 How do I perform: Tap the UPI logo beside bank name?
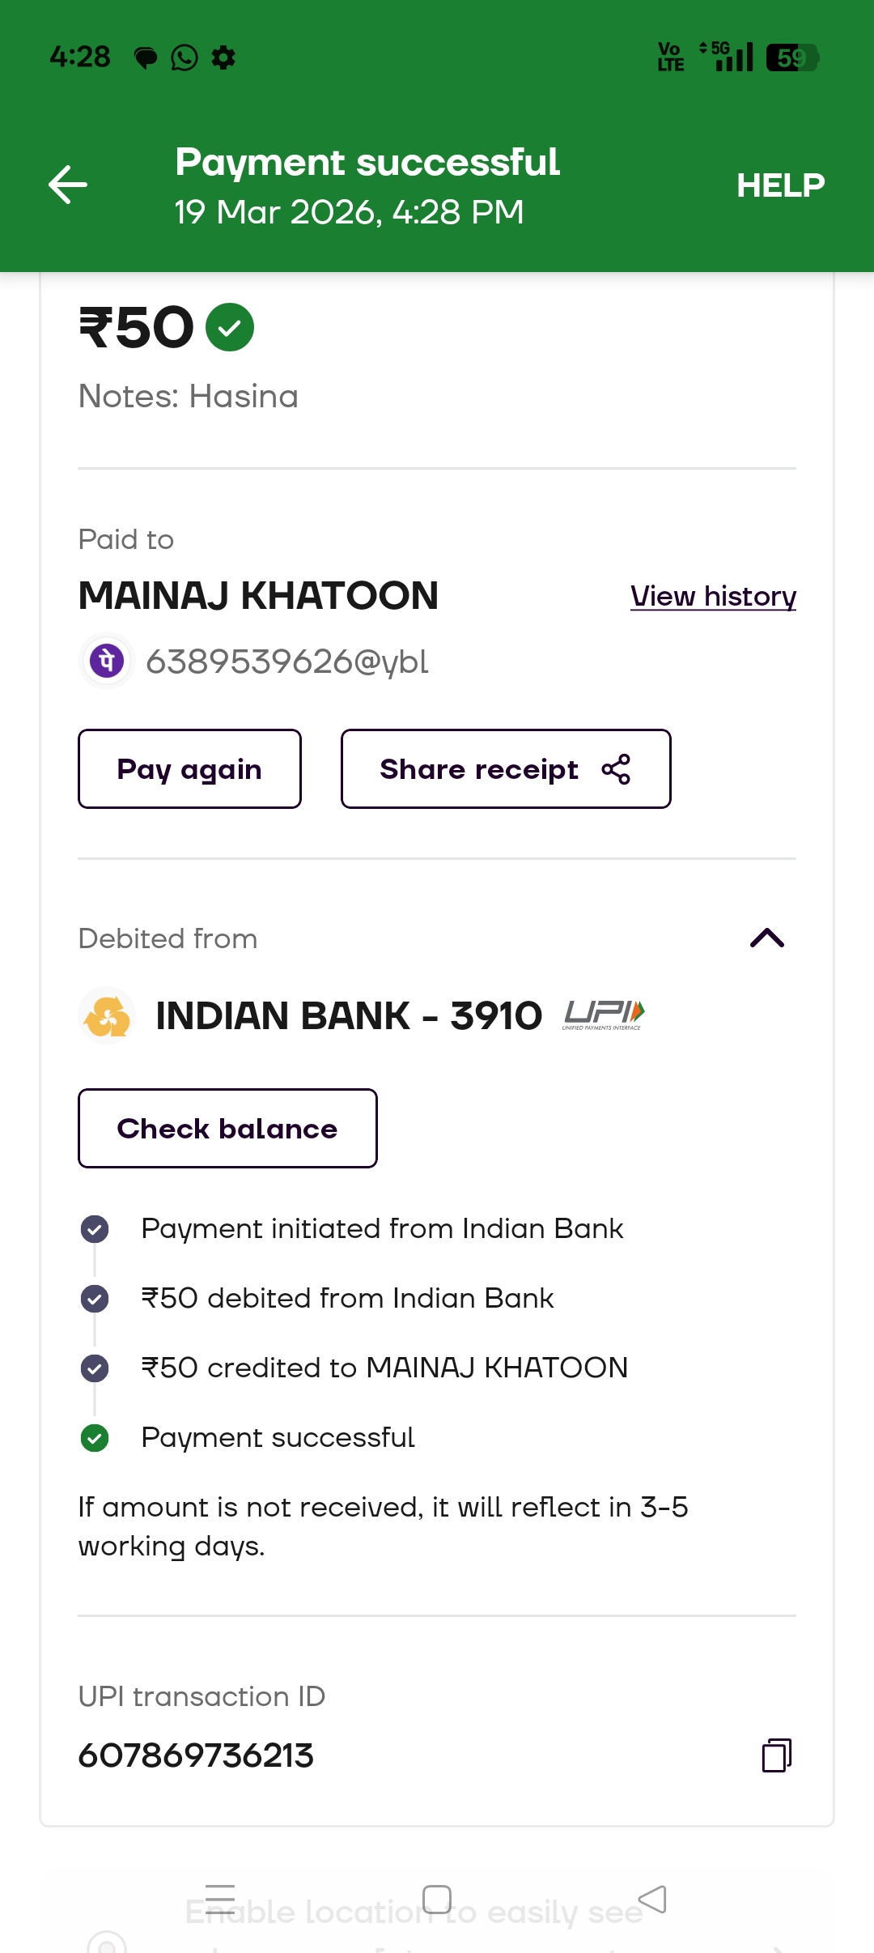click(603, 1015)
